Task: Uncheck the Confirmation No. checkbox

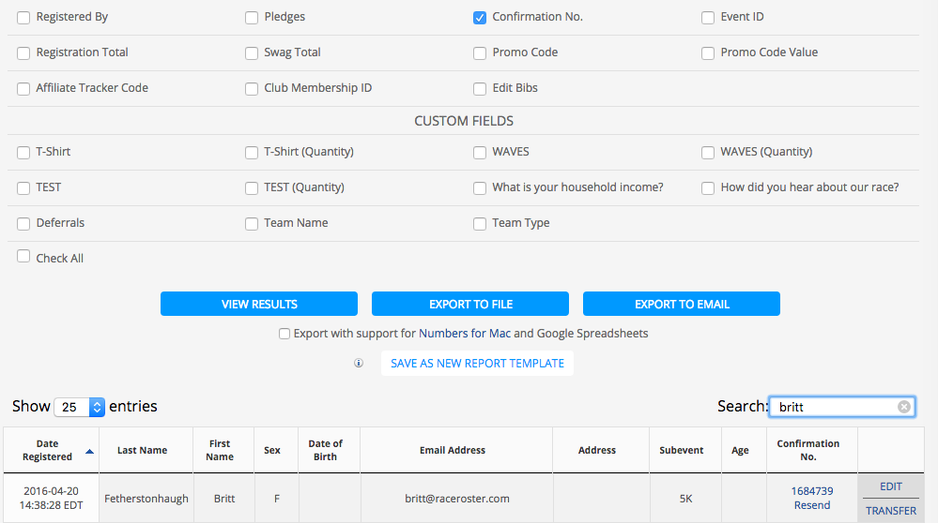Action: pos(480,18)
